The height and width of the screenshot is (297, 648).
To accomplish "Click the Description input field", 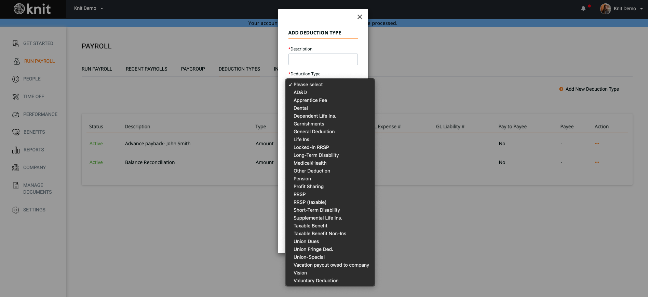I will click(323, 59).
